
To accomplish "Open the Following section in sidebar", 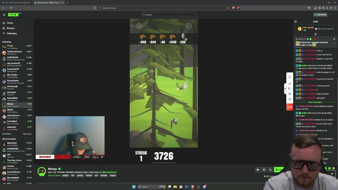I will pos(12,34).
